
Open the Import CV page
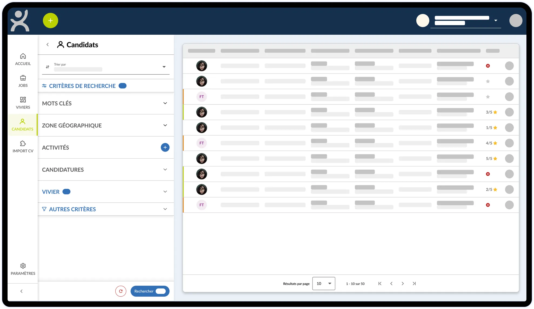[23, 147]
